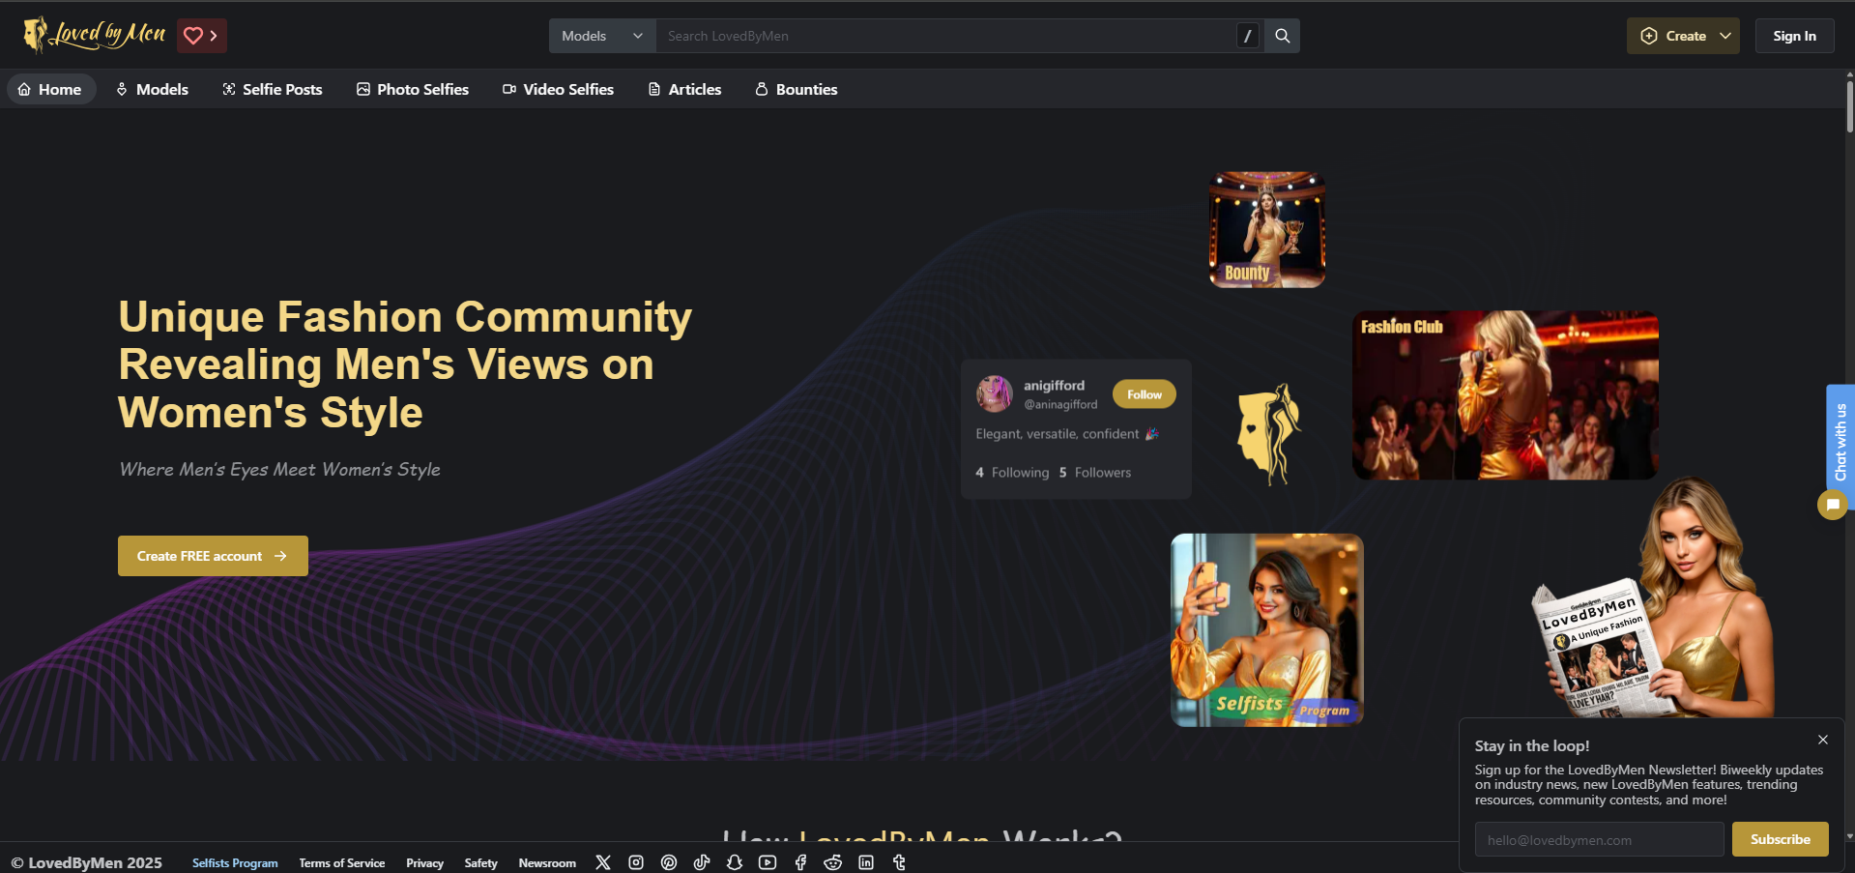This screenshot has height=873, width=1855.
Task: Open the Fashion Club thumbnail image
Action: (x=1505, y=395)
